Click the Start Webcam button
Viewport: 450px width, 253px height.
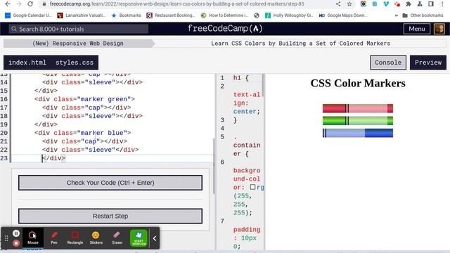(x=139, y=238)
